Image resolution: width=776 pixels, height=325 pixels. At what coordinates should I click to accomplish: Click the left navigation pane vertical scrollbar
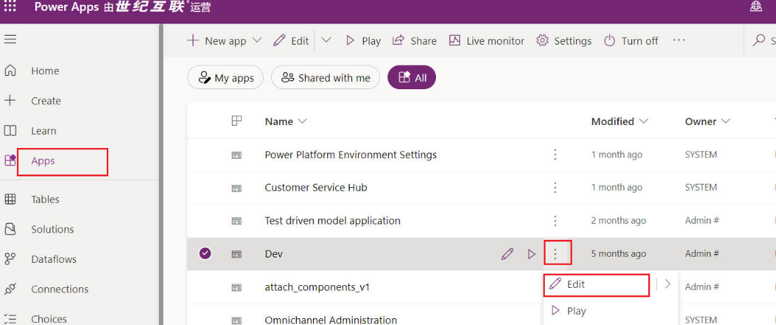[160, 174]
